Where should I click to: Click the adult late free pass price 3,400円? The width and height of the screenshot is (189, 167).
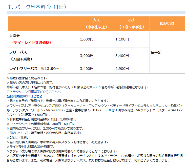(x=87, y=69)
